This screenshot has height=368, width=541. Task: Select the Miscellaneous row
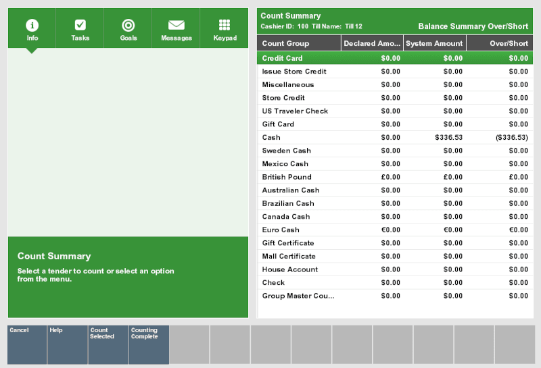(395, 84)
